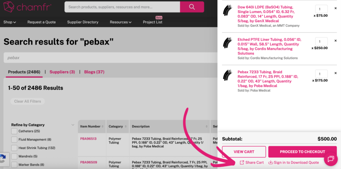Screen dimensions: 341x169
Task: Click the Share Cart link
Action: pyautogui.click(x=252, y=162)
